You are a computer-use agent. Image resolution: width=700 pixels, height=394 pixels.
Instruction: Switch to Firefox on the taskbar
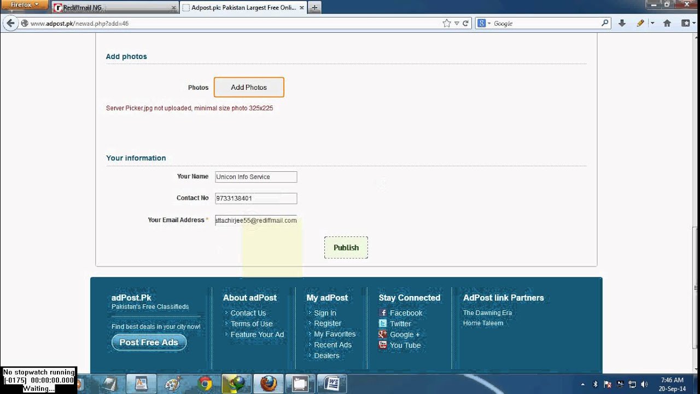pyautogui.click(x=268, y=384)
